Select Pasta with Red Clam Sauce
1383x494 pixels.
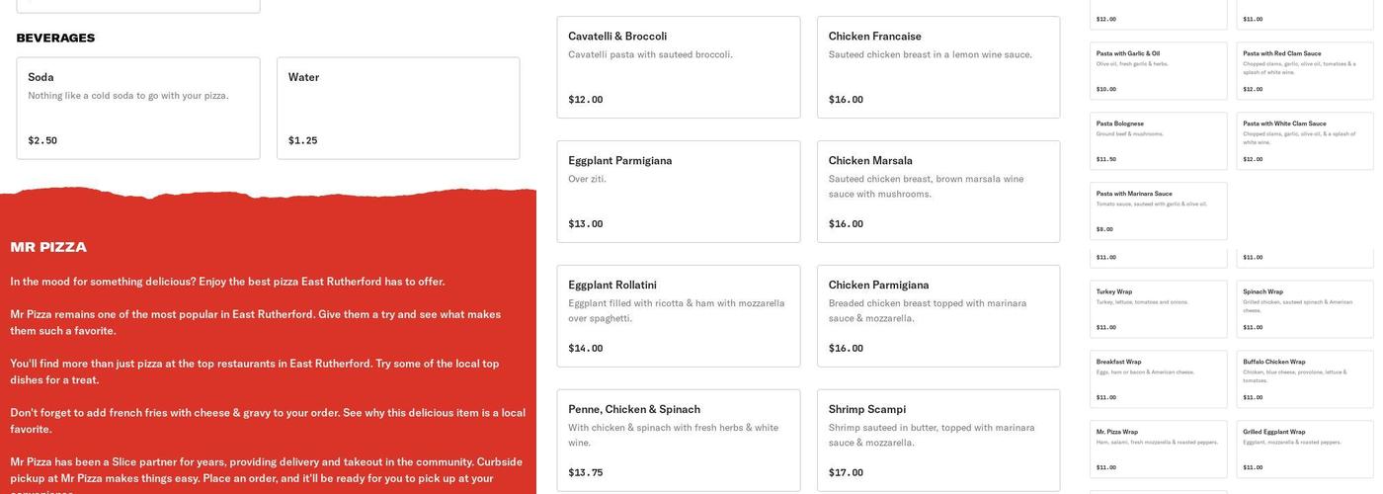(x=1305, y=71)
